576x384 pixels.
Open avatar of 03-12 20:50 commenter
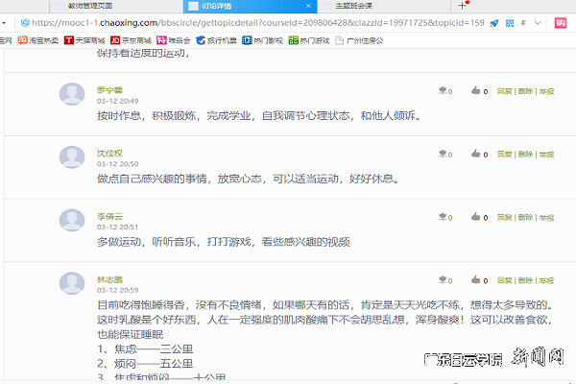click(x=72, y=157)
